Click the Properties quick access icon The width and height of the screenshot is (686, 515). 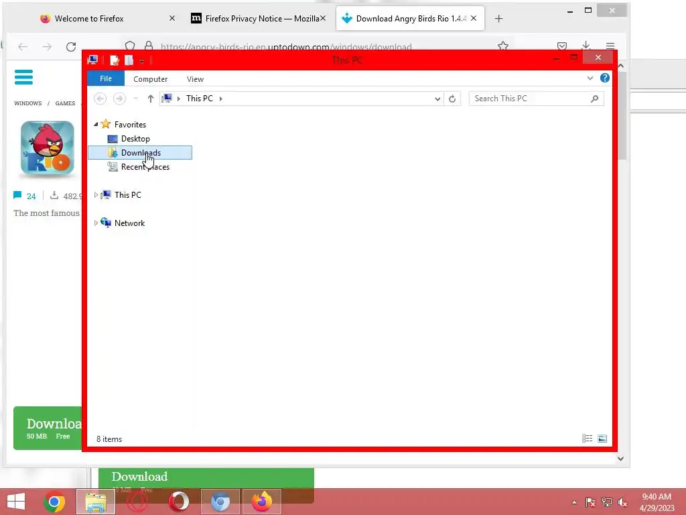[x=114, y=60]
